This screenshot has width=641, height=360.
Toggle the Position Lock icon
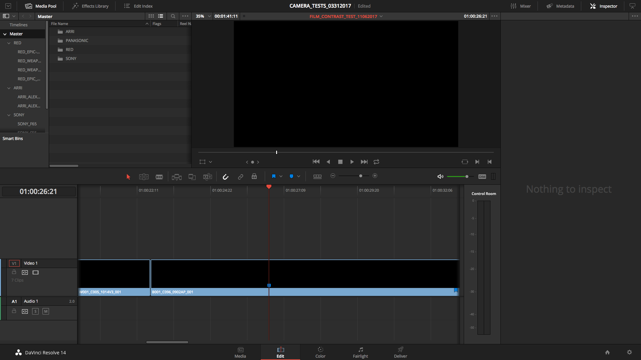254,177
